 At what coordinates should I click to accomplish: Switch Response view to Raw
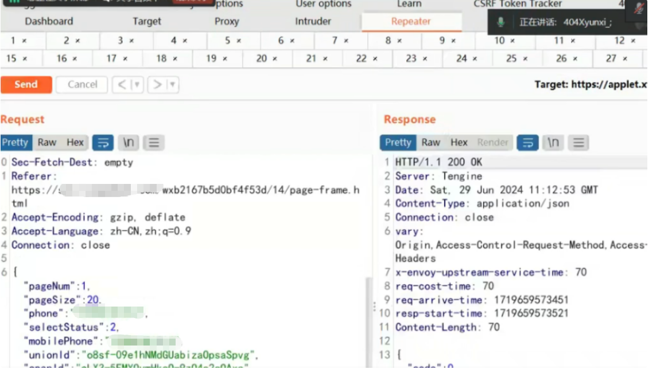tap(431, 143)
